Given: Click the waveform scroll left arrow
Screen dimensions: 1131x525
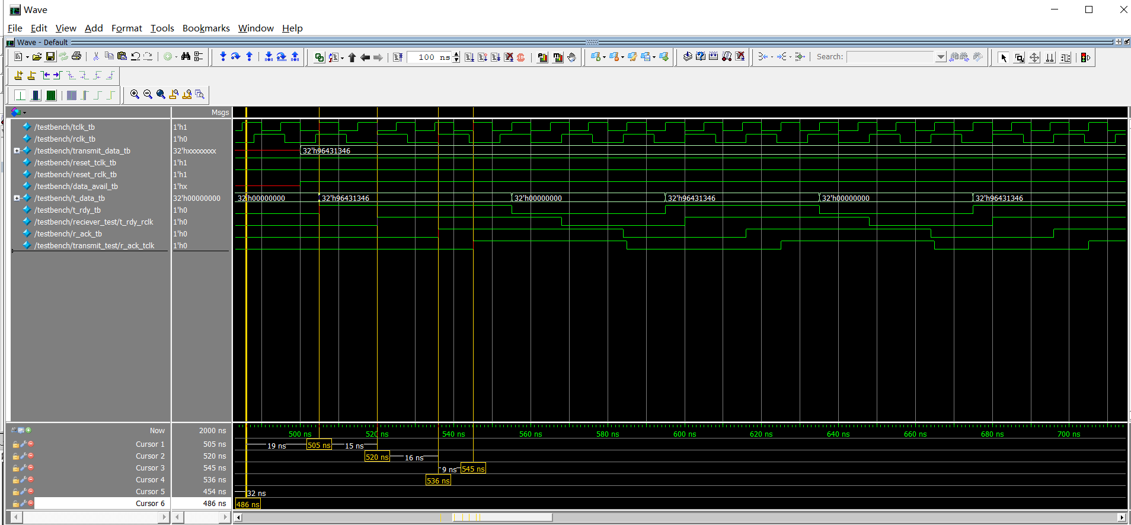Looking at the screenshot, I should coord(238,517).
